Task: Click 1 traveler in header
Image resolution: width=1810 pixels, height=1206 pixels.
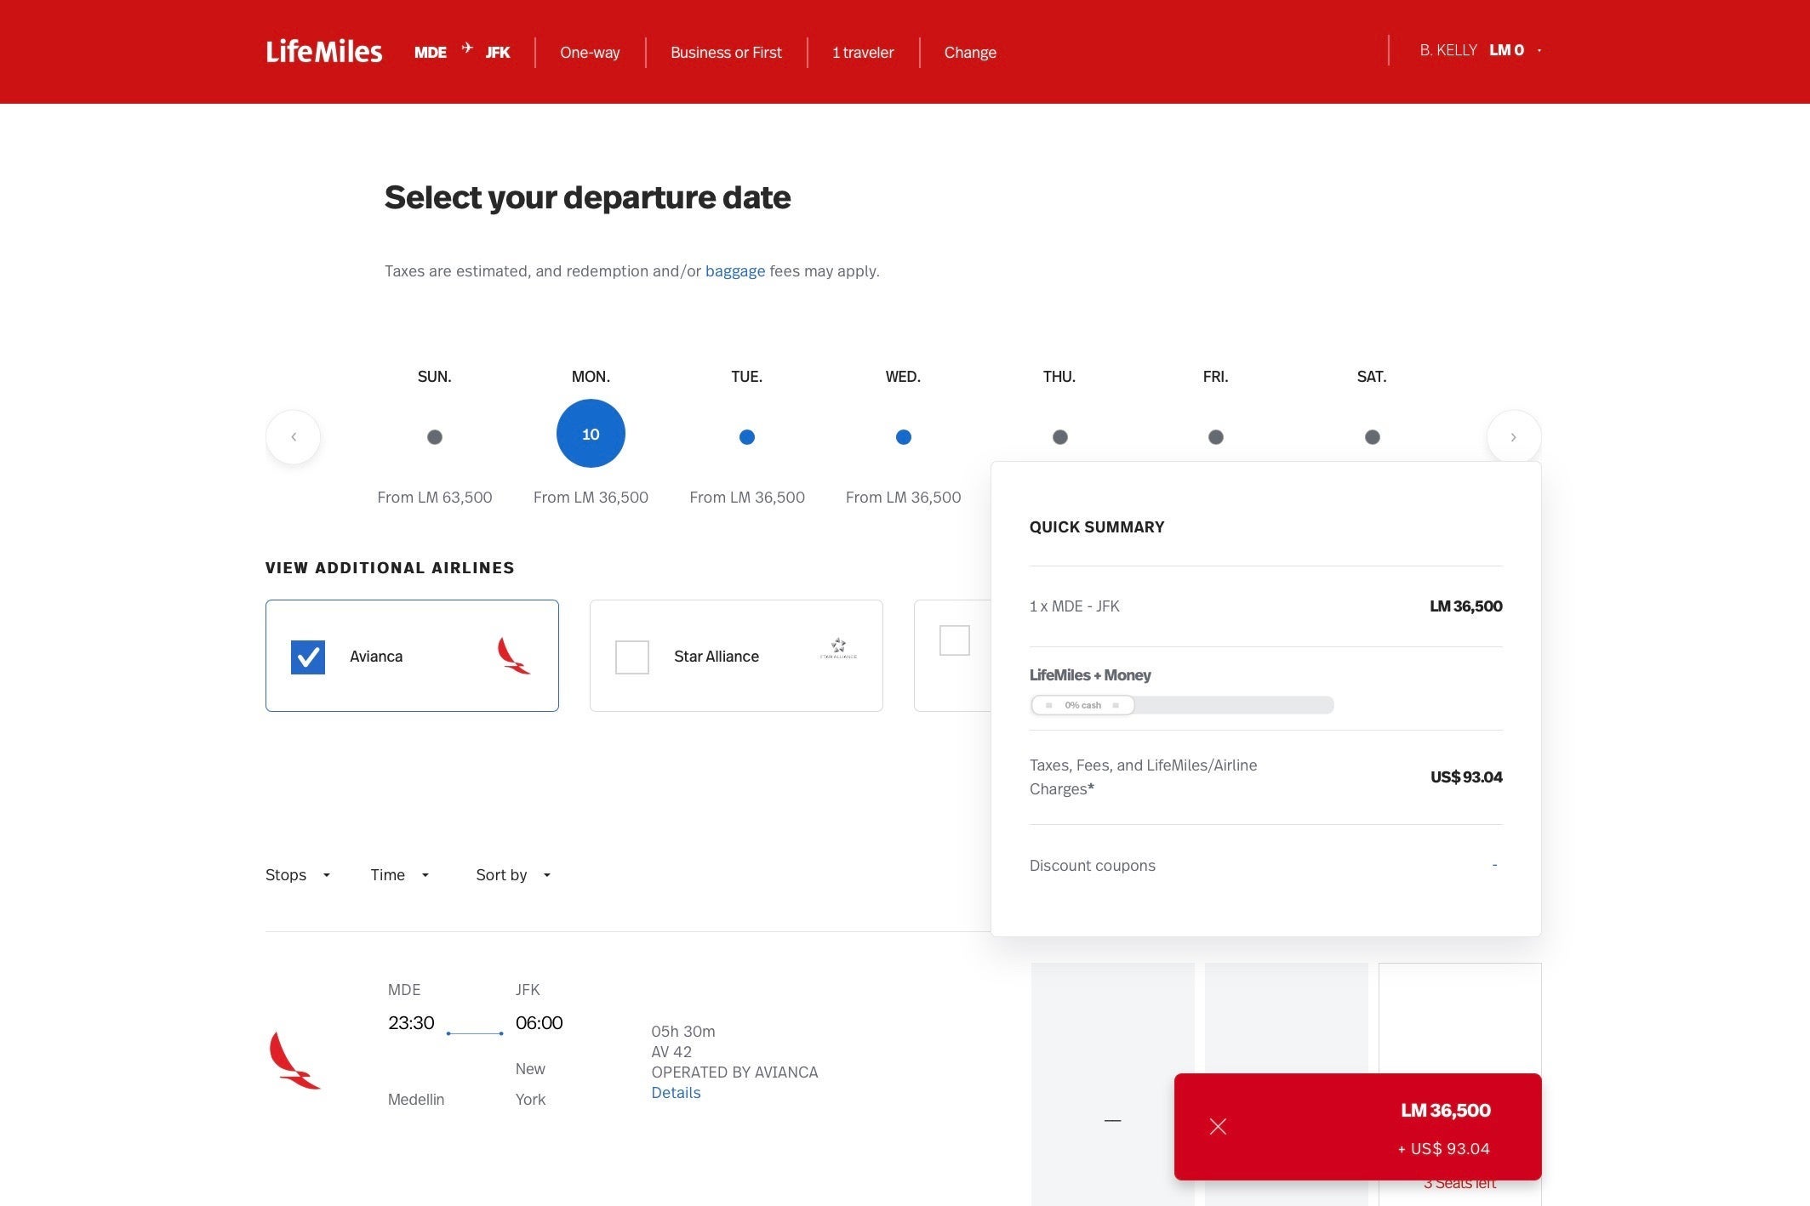Action: 863,53
